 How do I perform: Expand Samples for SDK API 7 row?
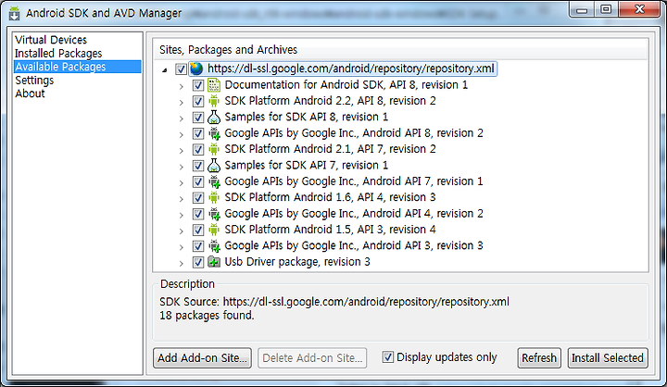[x=182, y=167]
